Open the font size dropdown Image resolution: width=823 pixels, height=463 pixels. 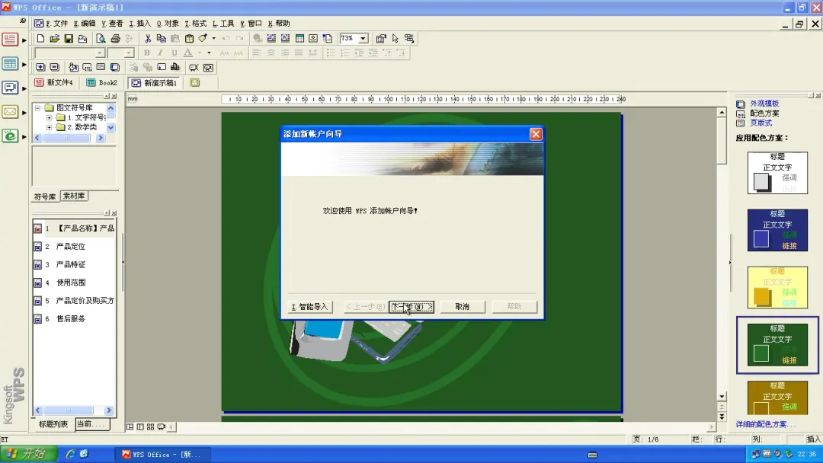pos(129,53)
